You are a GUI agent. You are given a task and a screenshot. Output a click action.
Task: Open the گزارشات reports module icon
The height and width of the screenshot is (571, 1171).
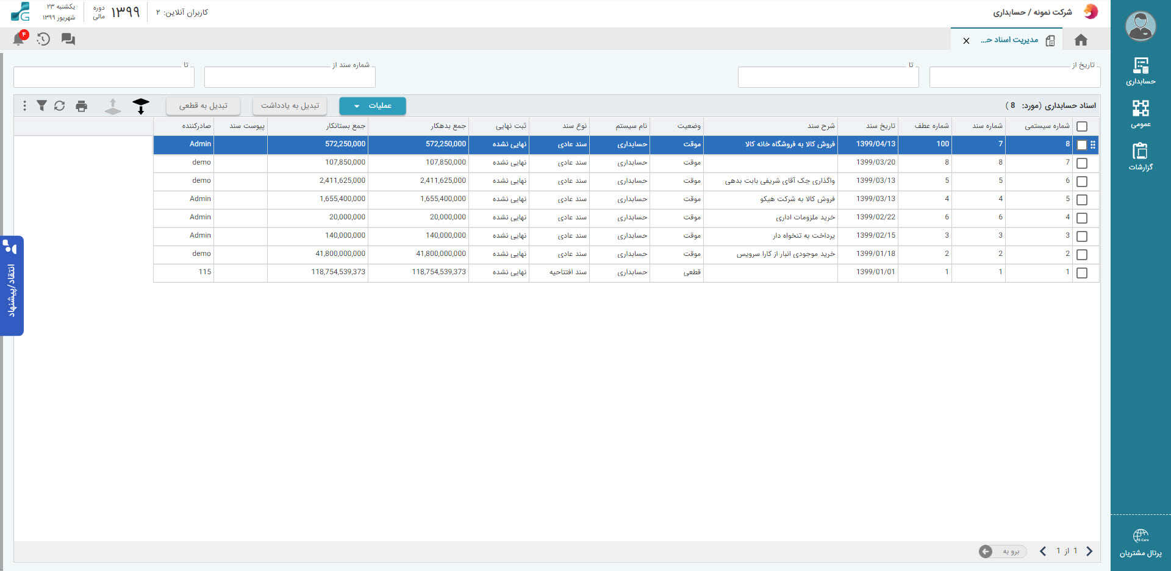pyautogui.click(x=1141, y=157)
